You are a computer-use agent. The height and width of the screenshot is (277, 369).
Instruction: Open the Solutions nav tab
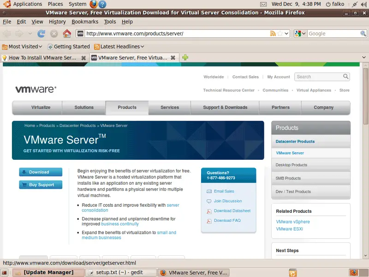(x=84, y=108)
